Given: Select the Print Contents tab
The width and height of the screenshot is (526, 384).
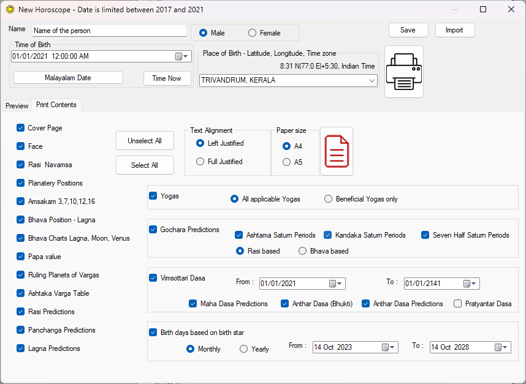Looking at the screenshot, I should click(56, 105).
